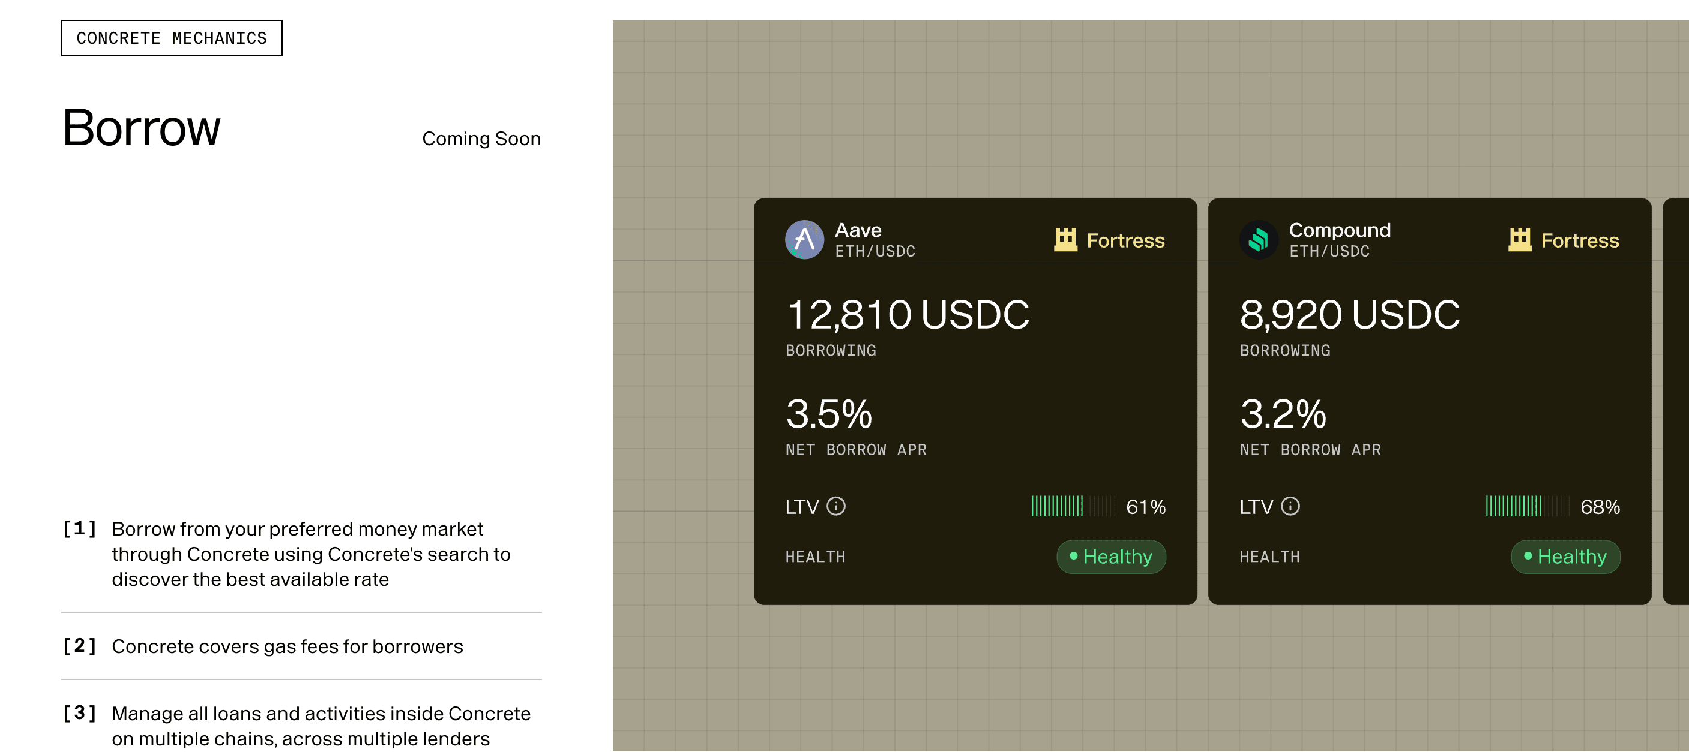Click NET BORROW APR label on Compound card
Image resolution: width=1689 pixels, height=752 pixels.
coord(1310,450)
